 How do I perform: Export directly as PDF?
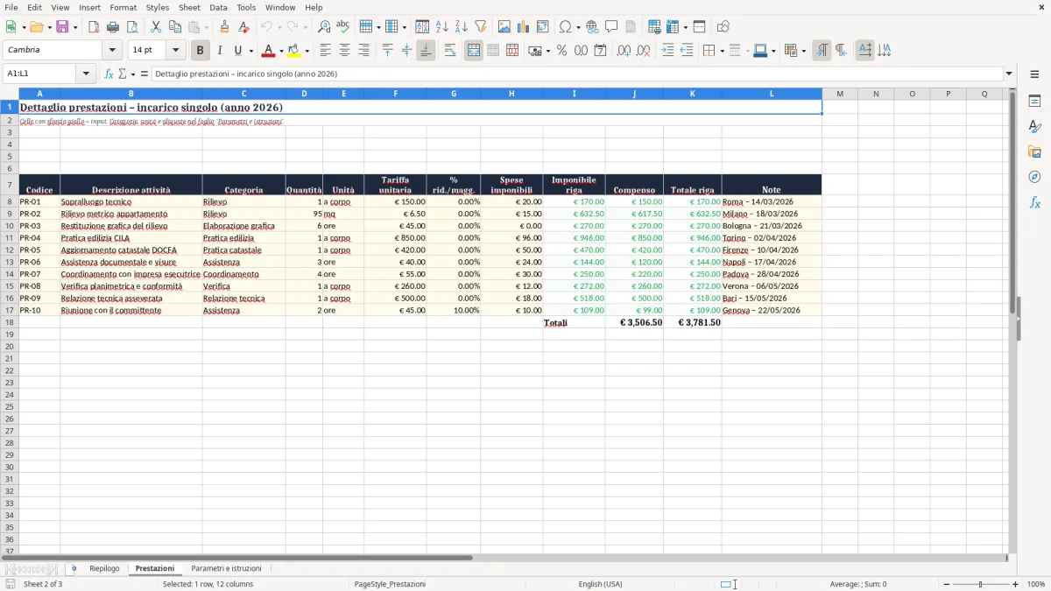click(x=94, y=27)
